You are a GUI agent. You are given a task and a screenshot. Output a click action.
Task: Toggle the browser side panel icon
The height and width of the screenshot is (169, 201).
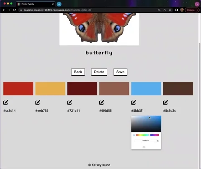177,10
